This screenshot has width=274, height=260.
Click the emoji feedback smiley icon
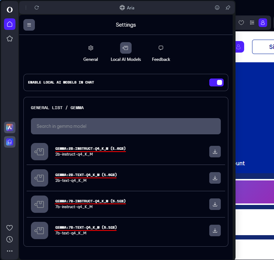coord(217,8)
